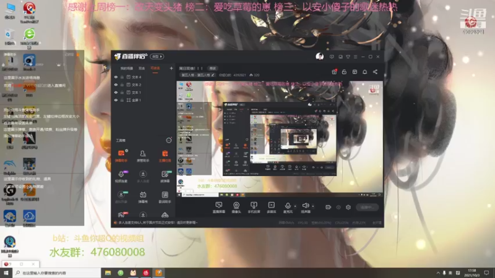Hide the 文本 2 layer
The width and height of the screenshot is (495, 278).
(116, 85)
